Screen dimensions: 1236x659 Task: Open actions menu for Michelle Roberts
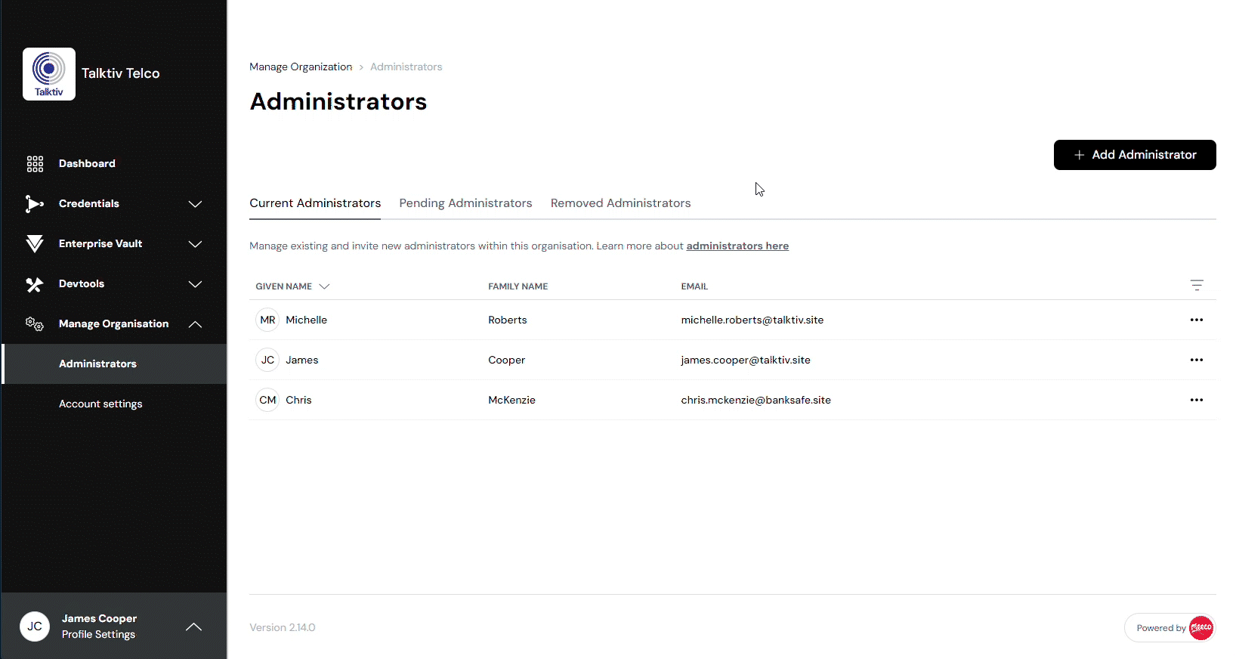pyautogui.click(x=1197, y=320)
